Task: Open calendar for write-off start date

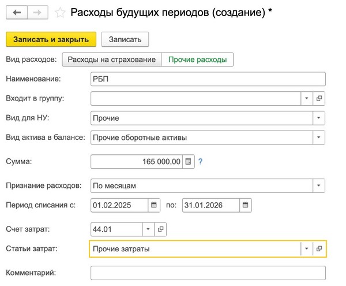Action: pyautogui.click(x=153, y=205)
